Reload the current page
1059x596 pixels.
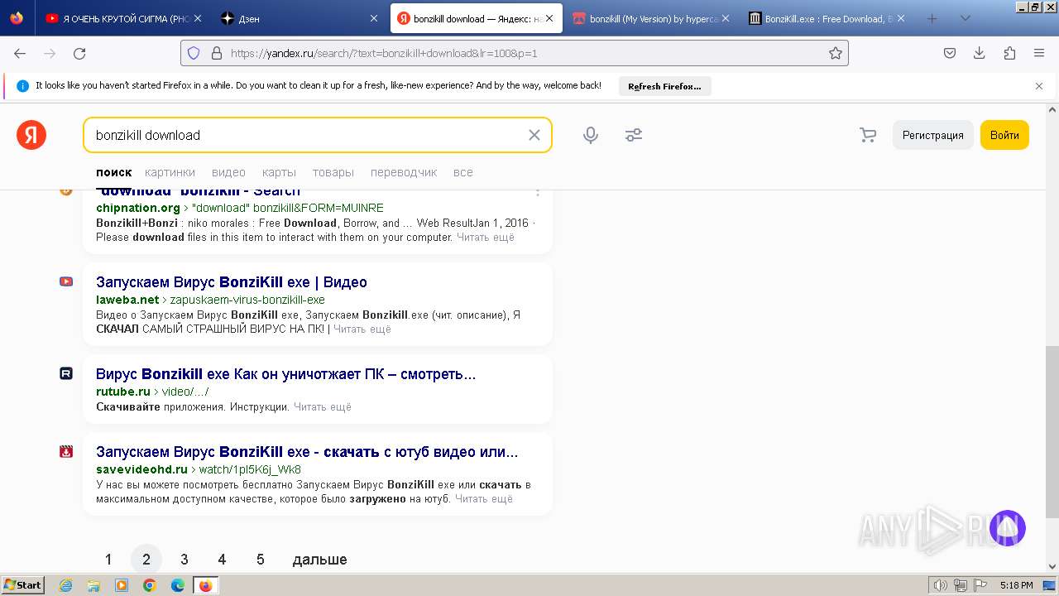click(79, 53)
